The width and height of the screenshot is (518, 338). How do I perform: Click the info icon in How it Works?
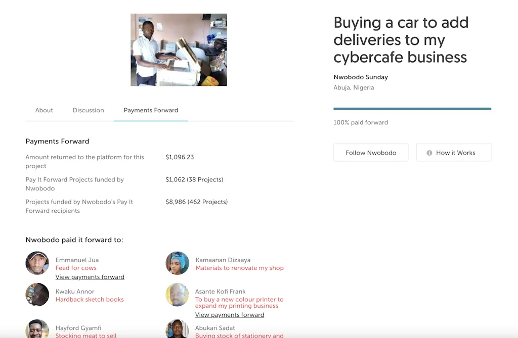tap(429, 153)
